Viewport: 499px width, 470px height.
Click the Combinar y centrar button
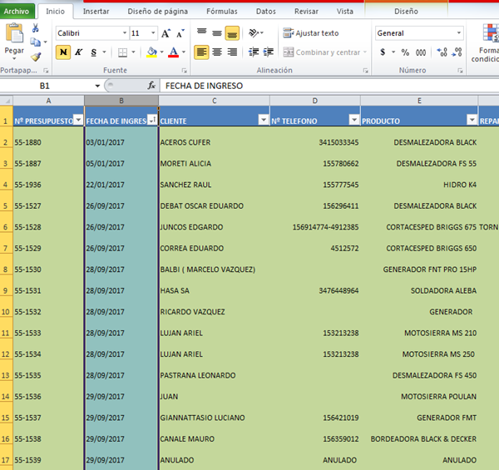coord(323,52)
